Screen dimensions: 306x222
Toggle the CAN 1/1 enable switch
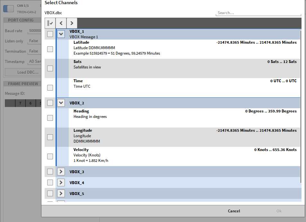tap(8, 9)
